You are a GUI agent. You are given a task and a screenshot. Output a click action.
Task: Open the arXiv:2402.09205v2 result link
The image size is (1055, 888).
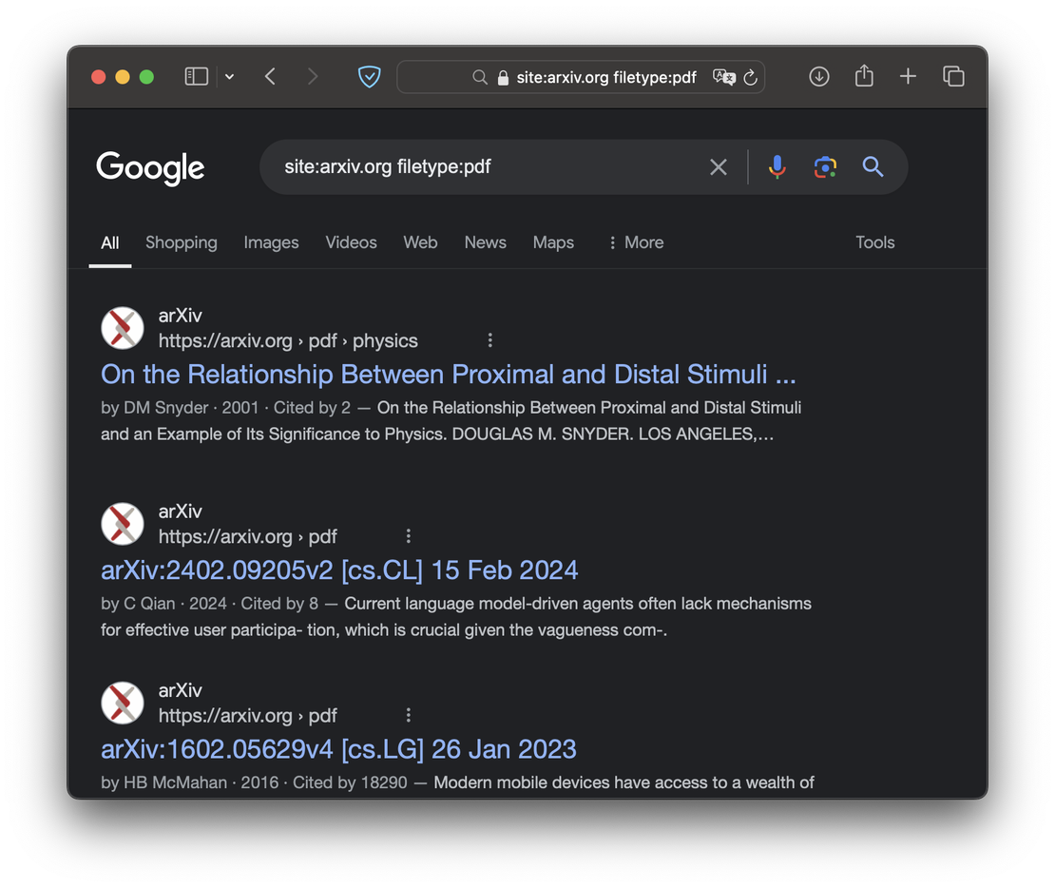(338, 569)
